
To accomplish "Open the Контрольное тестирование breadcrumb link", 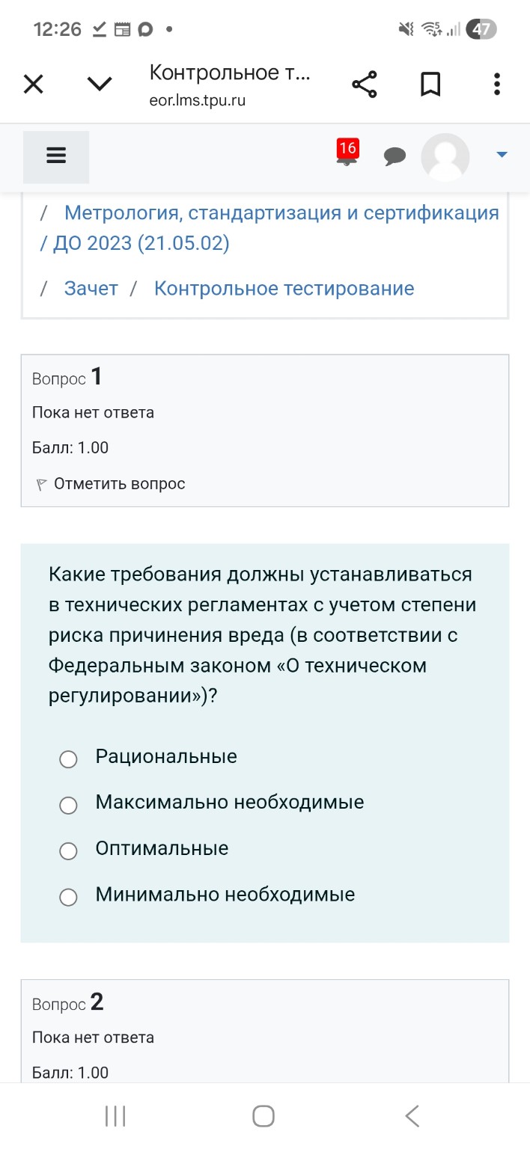I will tap(283, 288).
